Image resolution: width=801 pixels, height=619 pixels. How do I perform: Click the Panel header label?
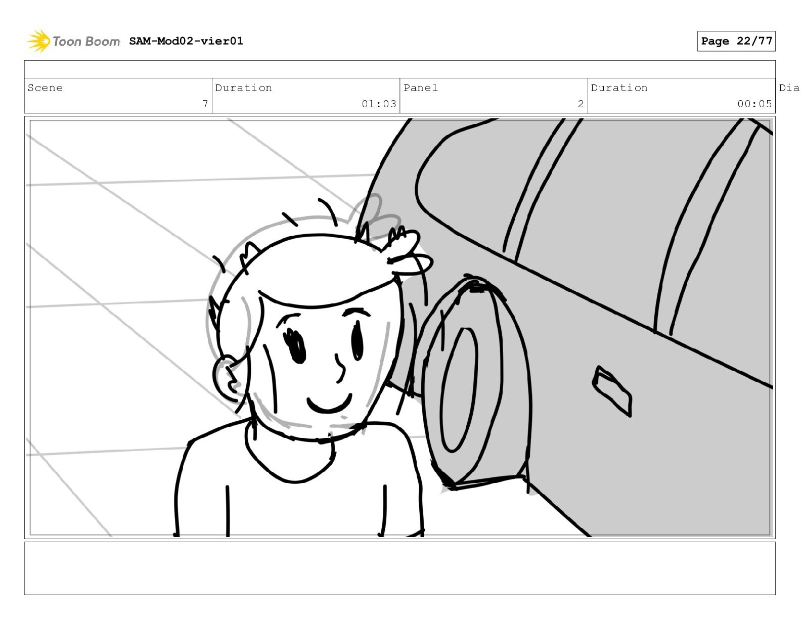(421, 87)
